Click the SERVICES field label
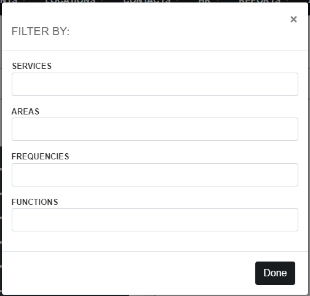310x296 pixels. [31, 66]
